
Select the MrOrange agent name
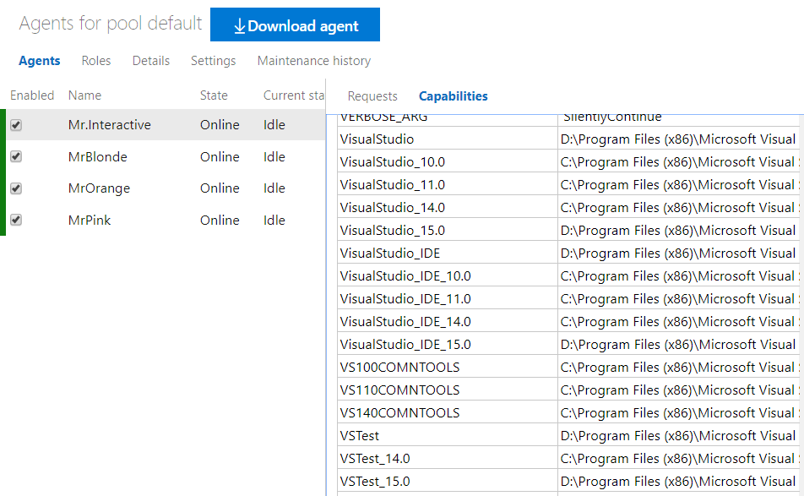99,188
